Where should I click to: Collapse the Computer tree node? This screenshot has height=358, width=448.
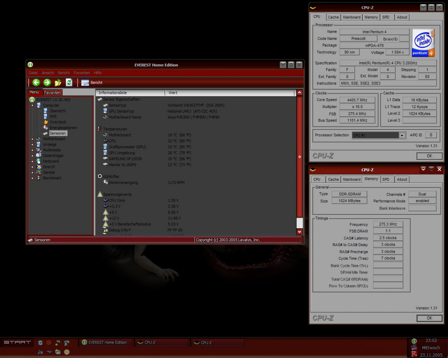[32, 105]
